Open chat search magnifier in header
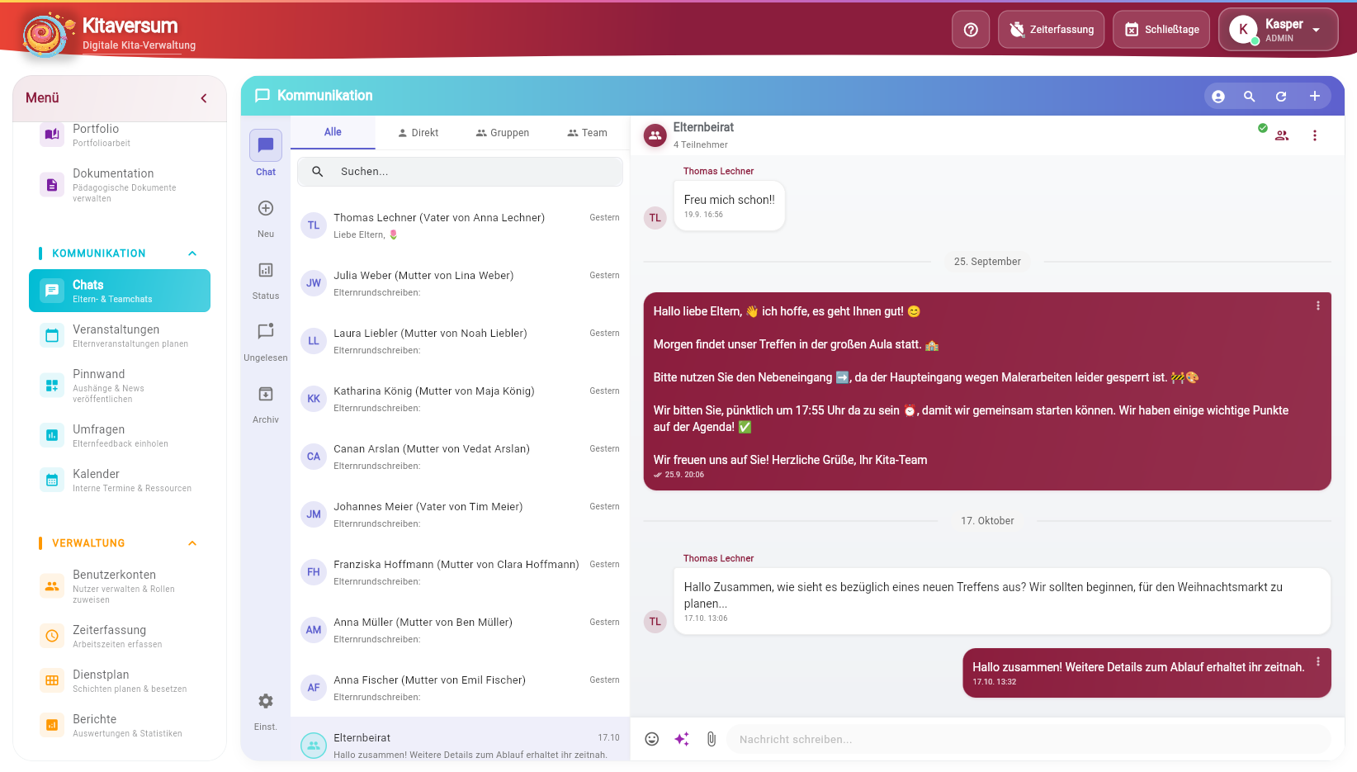This screenshot has height=772, width=1357. pos(1249,97)
